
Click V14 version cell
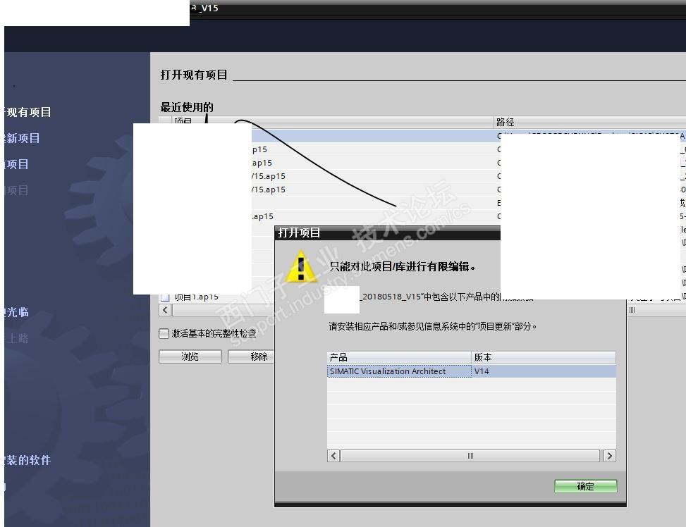click(544, 371)
